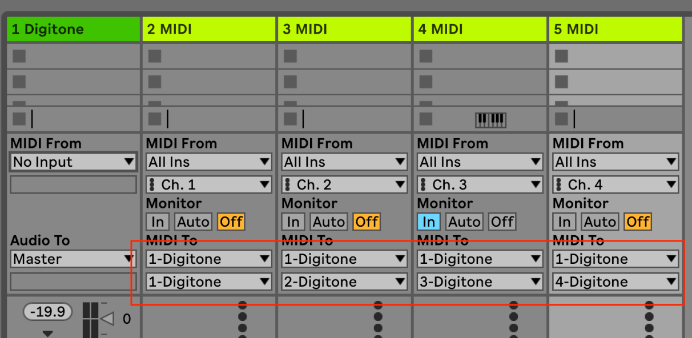
Task: Select the 2 MIDI track header
Action: 209,29
